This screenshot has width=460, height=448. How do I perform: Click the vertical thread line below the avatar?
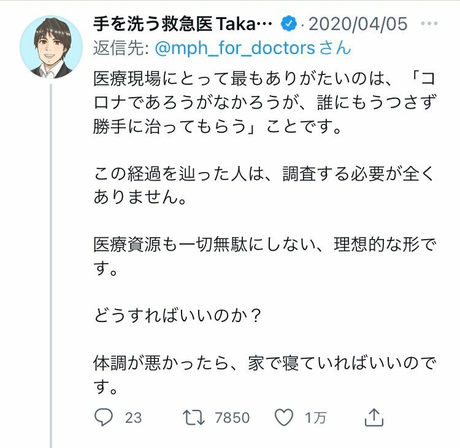(51, 265)
